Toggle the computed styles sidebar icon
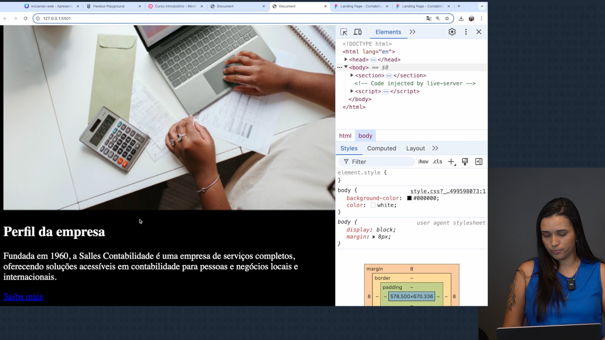The width and height of the screenshot is (605, 340). 479,162
